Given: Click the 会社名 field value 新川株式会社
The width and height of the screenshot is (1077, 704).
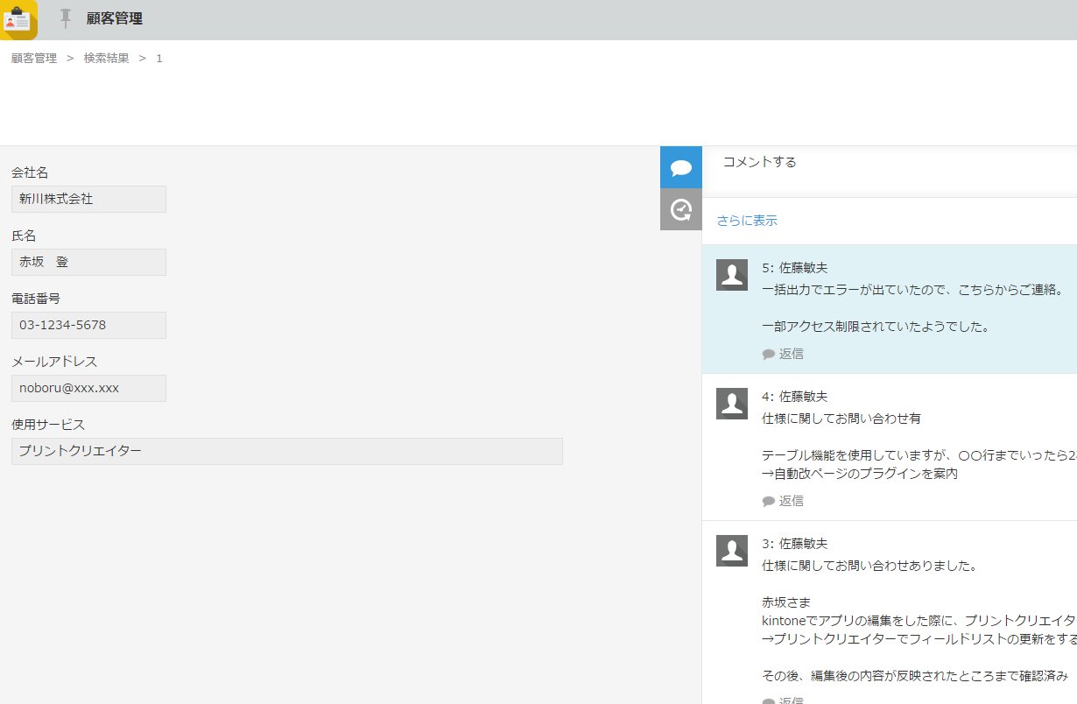Looking at the screenshot, I should point(88,199).
